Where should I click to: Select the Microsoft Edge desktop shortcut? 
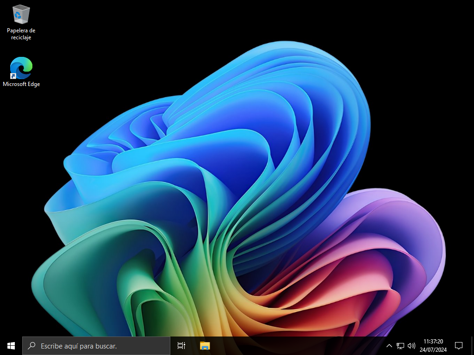(21, 72)
